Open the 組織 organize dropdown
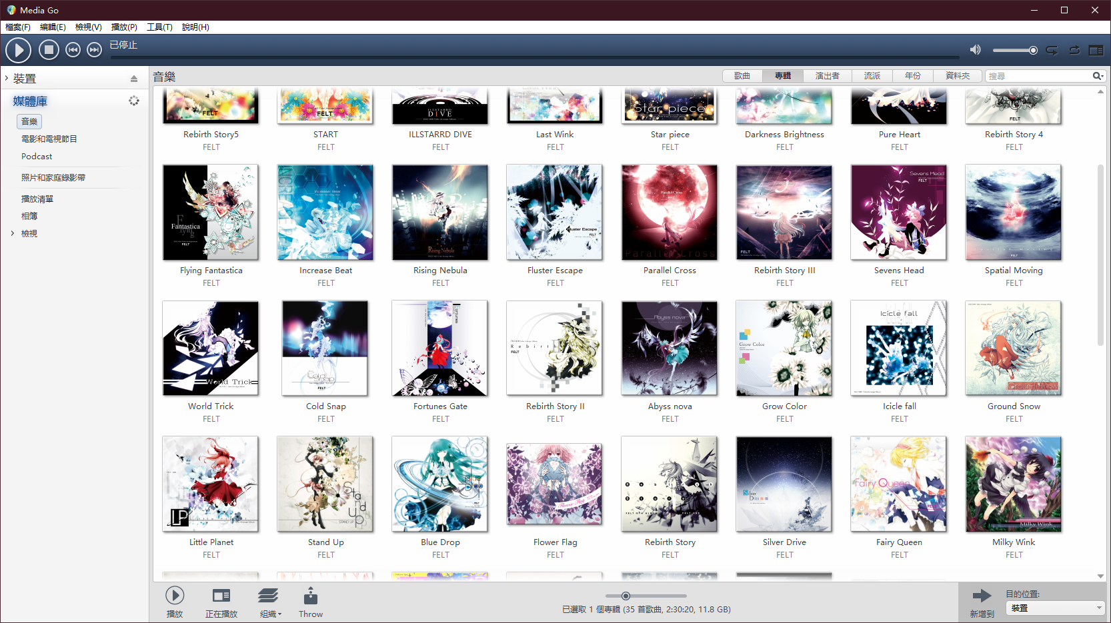Viewport: 1111px width, 623px height. (268, 596)
